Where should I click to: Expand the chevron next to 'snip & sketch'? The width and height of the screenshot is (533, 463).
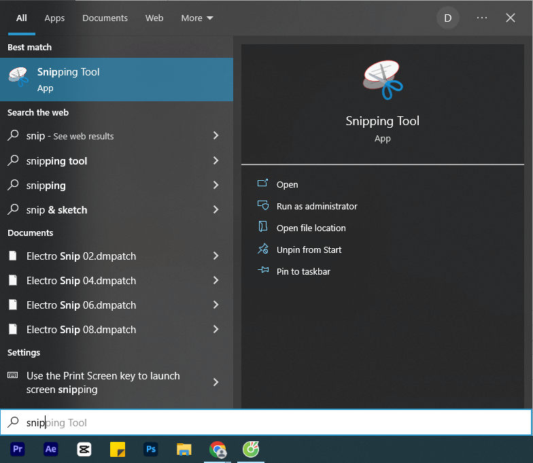pos(216,209)
